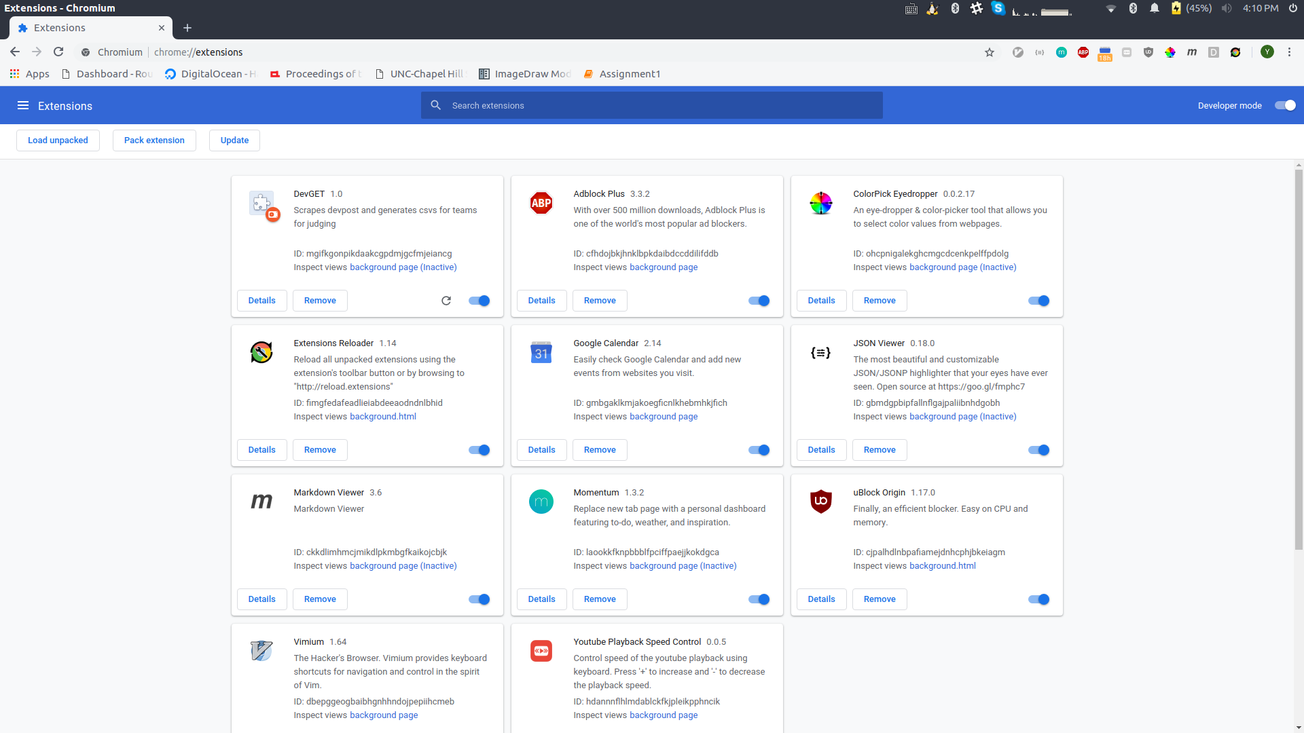Click the Extensions Reloader icon

(x=261, y=352)
